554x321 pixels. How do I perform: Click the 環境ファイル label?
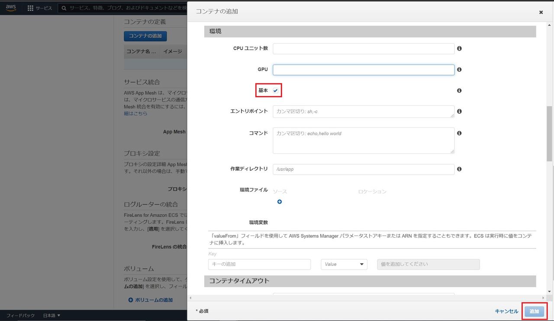[x=254, y=191]
